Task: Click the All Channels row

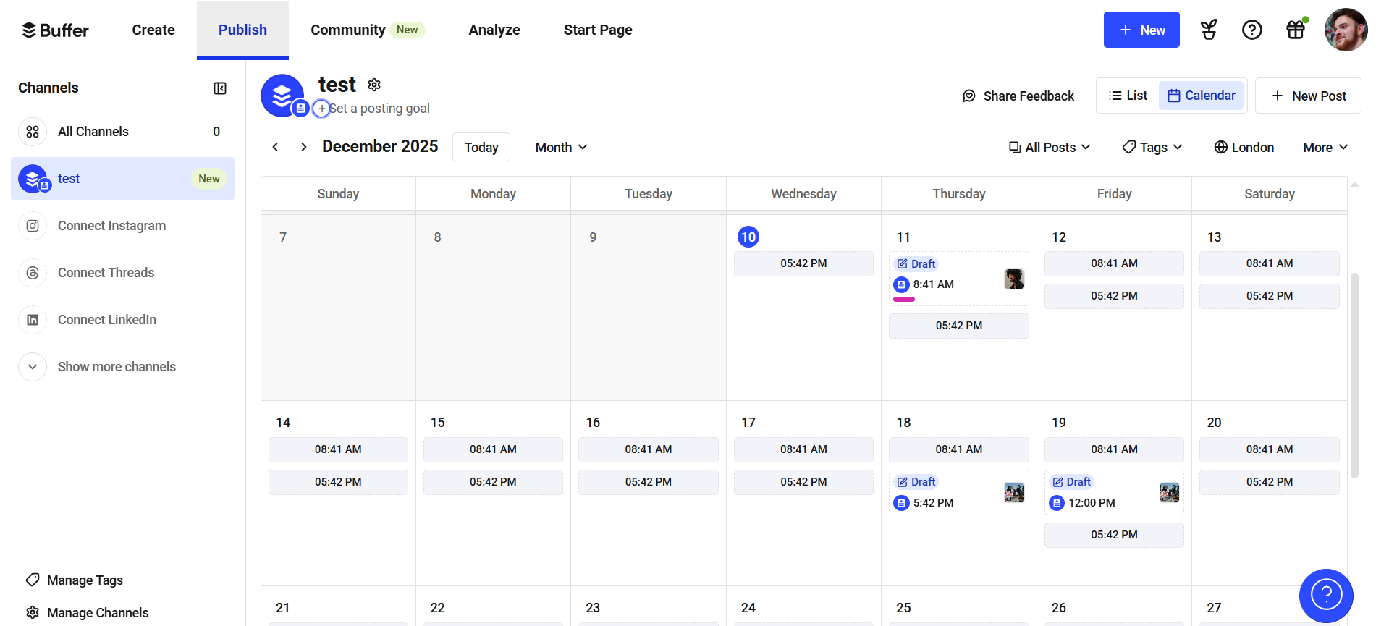Action: click(x=122, y=132)
